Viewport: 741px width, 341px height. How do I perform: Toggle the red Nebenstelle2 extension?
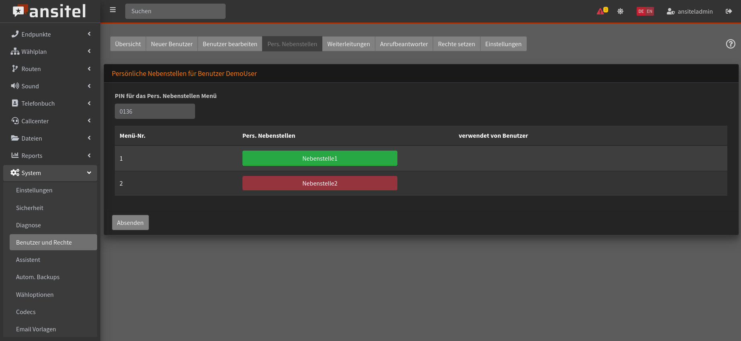pos(320,183)
